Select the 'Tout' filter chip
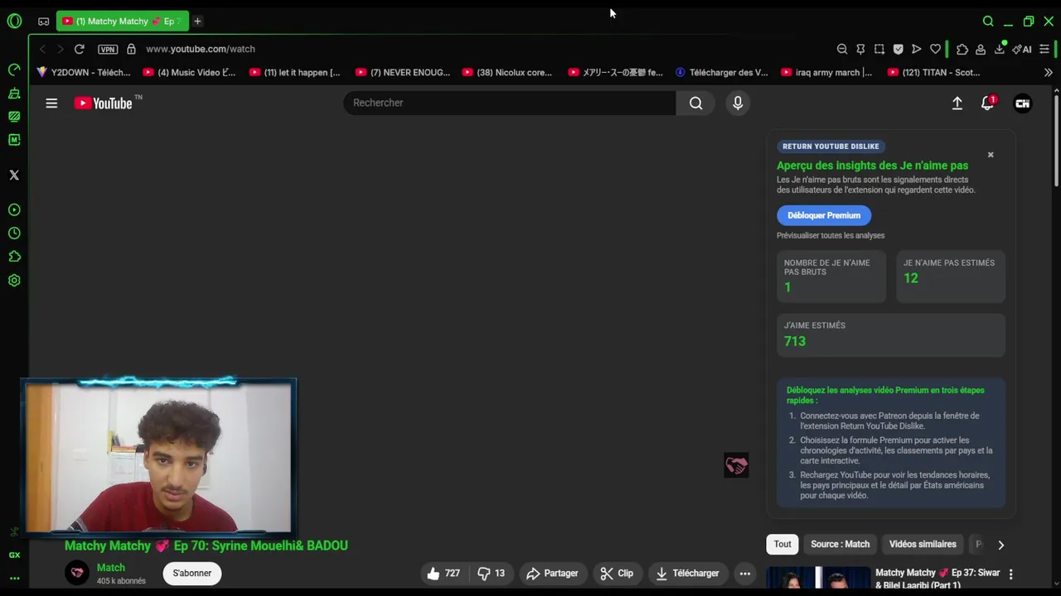The image size is (1061, 596). coord(782,544)
